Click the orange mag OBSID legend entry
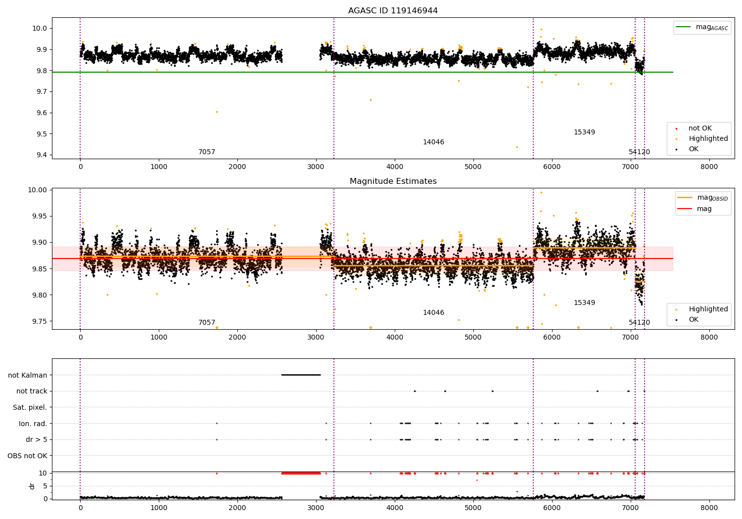 click(x=703, y=198)
